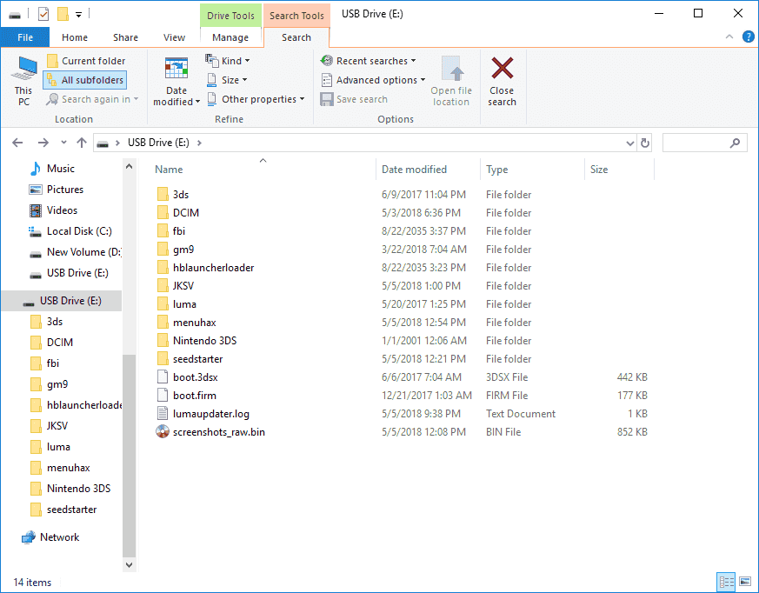Open the File menu

(x=25, y=37)
